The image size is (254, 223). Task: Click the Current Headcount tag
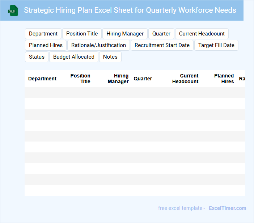point(202,34)
